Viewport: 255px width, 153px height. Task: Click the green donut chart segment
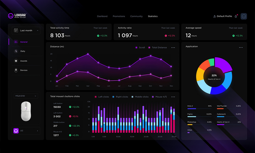point(211,62)
